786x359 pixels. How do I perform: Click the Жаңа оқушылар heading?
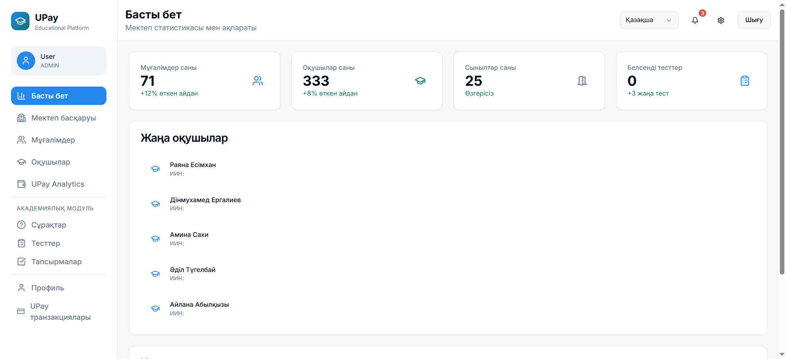[184, 138]
